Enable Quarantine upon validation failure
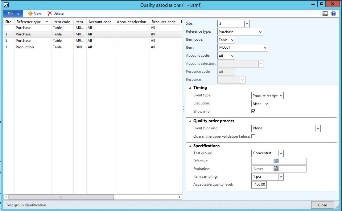 coord(253,136)
